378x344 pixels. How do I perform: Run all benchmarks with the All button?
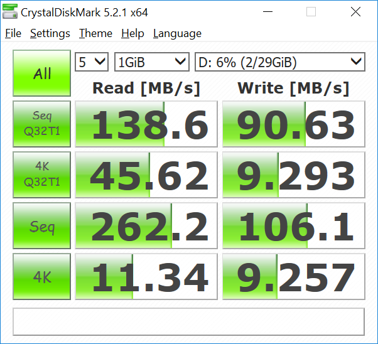tap(41, 73)
